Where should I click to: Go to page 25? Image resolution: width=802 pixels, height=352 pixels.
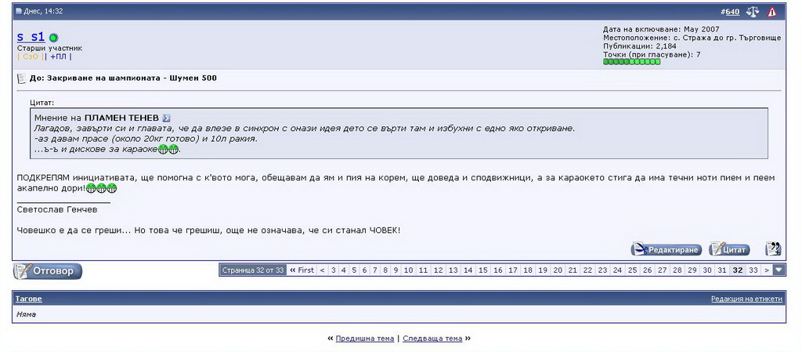tap(632, 270)
